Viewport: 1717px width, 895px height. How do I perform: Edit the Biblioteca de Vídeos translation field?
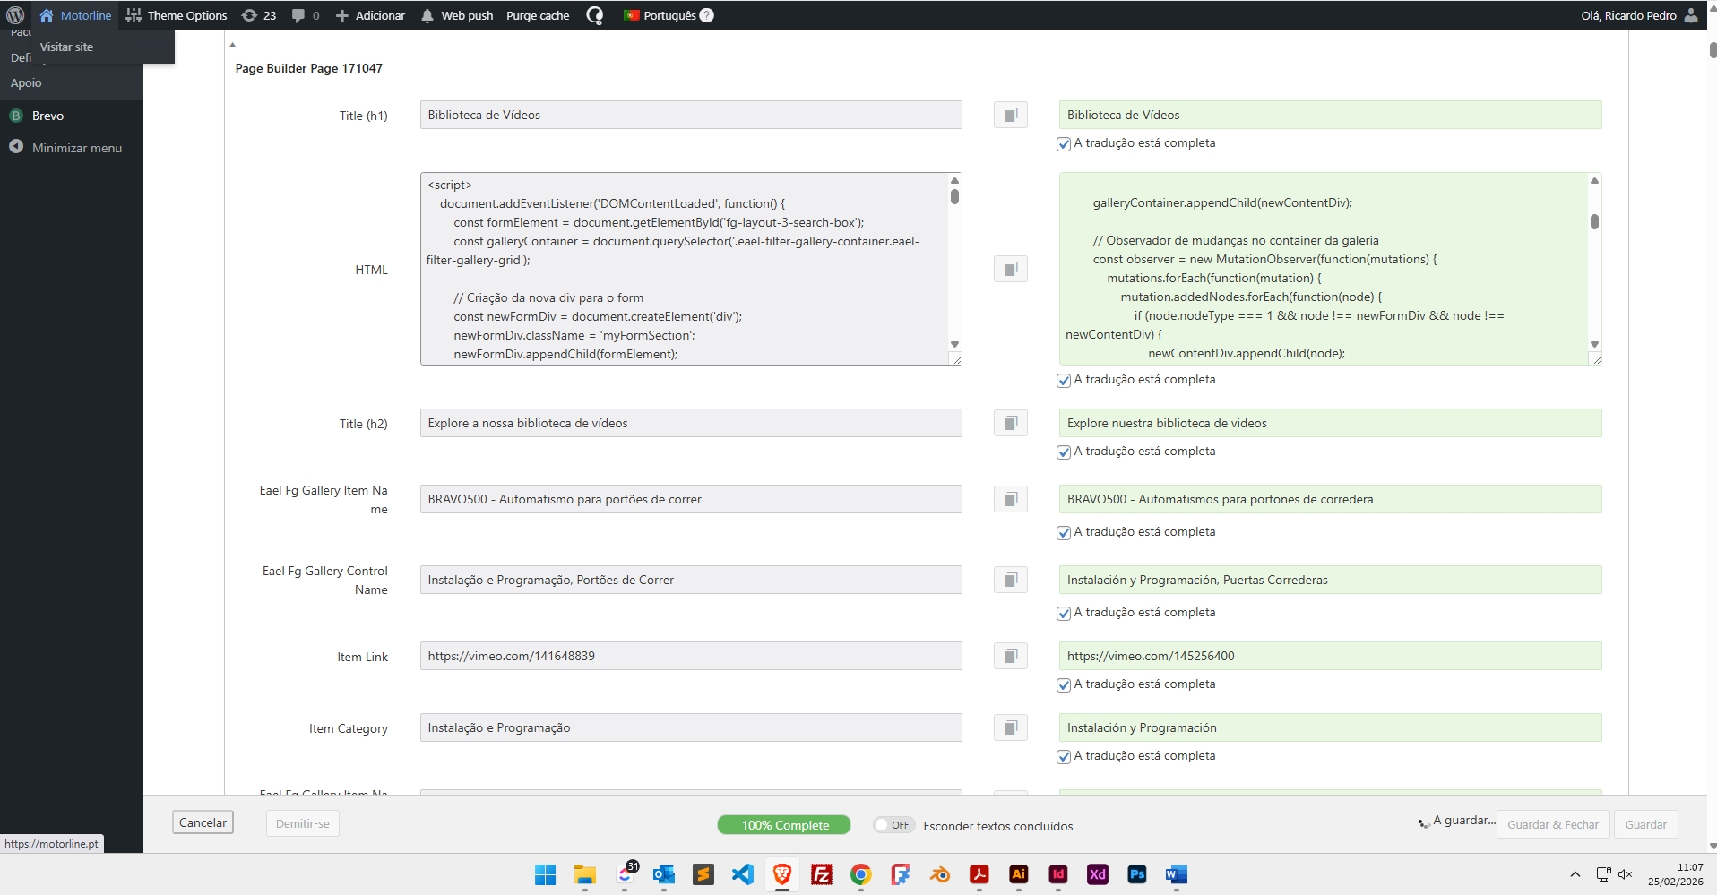click(x=1330, y=115)
